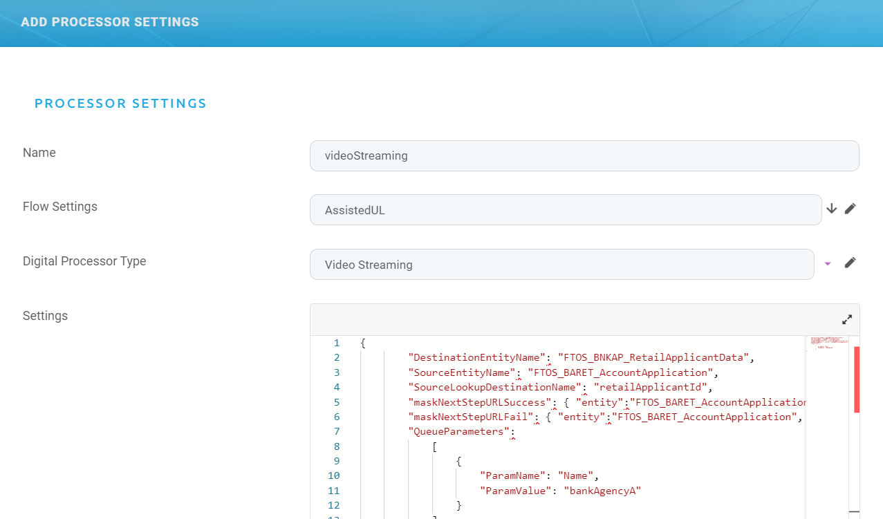This screenshot has width=883, height=519.
Task: Click line number 7 in the editor gutter
Action: click(337, 432)
